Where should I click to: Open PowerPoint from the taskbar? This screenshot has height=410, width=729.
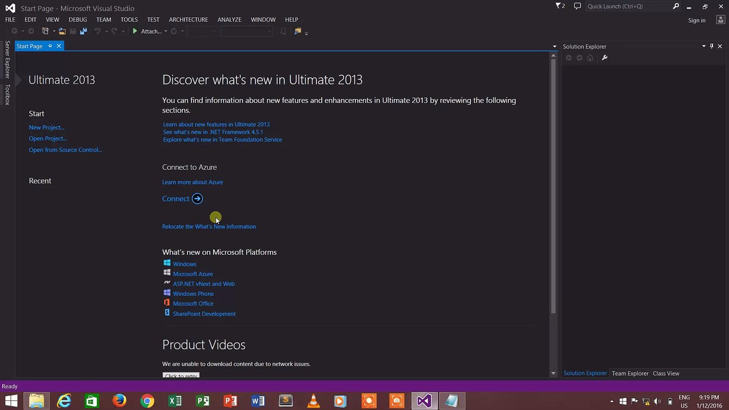tap(230, 401)
